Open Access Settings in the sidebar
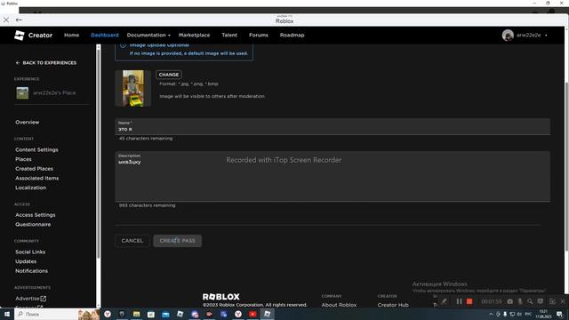 coord(36,215)
